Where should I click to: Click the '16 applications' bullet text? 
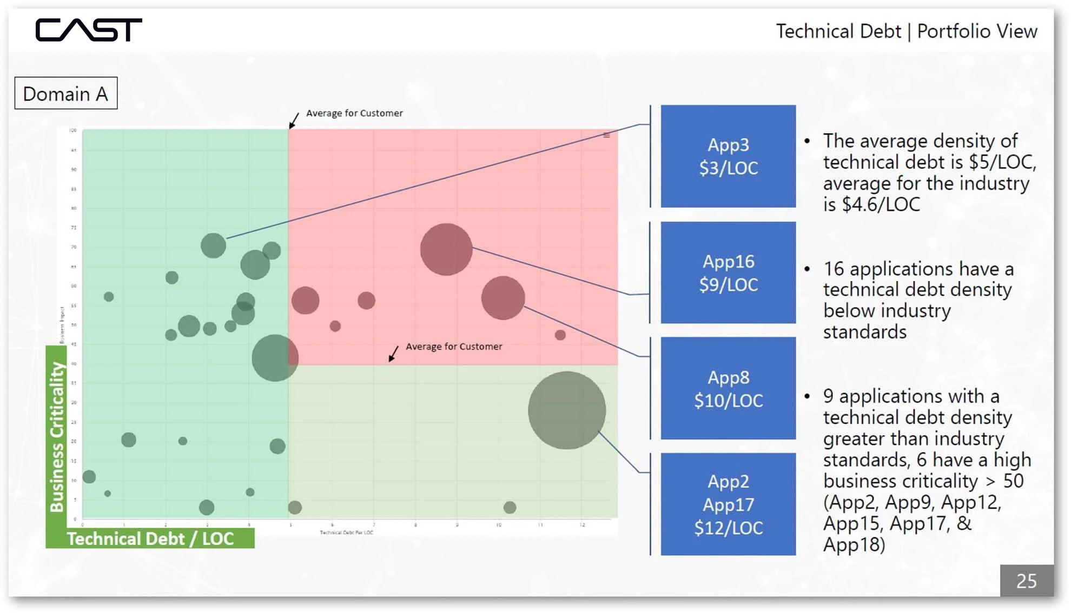(x=917, y=300)
